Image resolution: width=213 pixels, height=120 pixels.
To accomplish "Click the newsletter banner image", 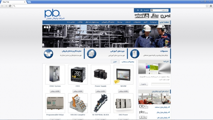I will click(154, 69).
